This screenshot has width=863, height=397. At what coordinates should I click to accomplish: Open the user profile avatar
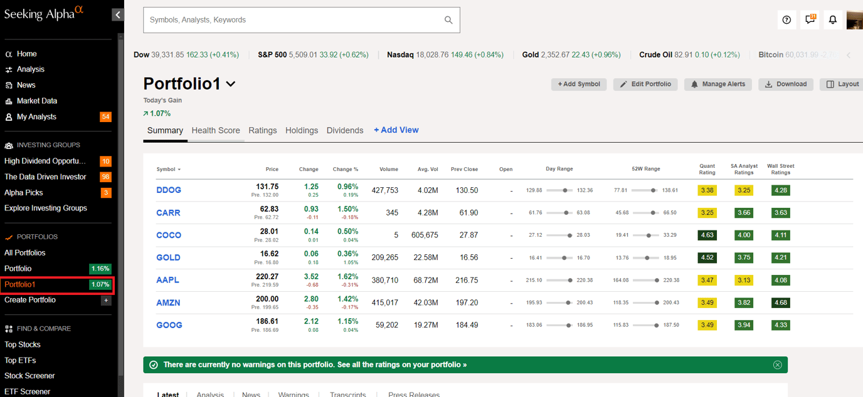(x=855, y=20)
